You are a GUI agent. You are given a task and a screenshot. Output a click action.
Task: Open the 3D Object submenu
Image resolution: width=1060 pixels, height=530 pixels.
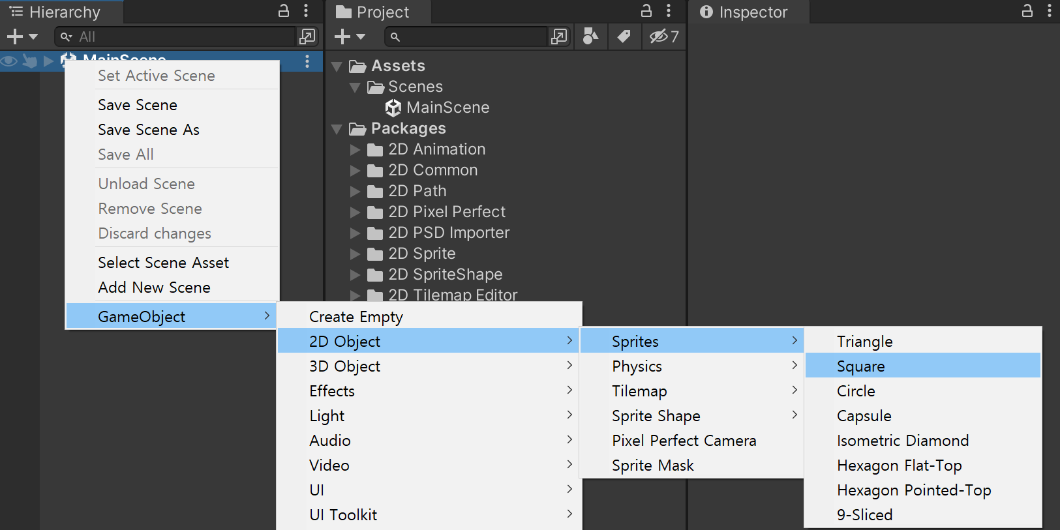click(429, 366)
